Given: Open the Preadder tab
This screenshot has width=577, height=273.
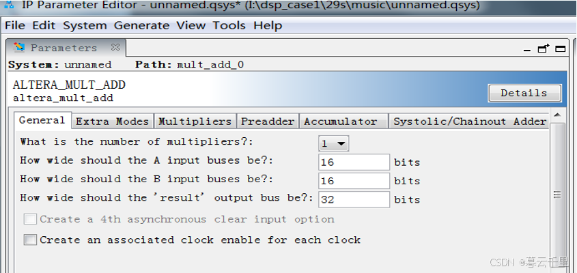Looking at the screenshot, I should (x=267, y=121).
